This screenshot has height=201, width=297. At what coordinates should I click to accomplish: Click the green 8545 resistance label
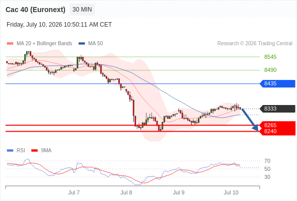(270, 57)
